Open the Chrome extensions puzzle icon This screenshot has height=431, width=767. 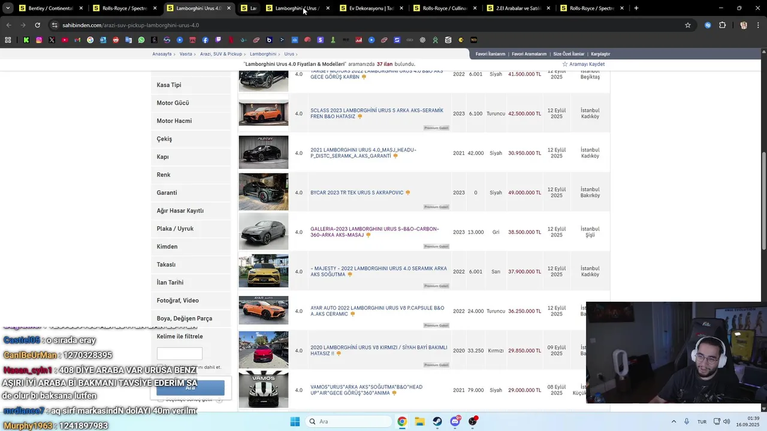click(722, 25)
